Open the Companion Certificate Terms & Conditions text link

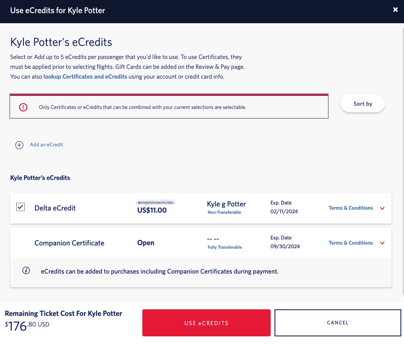tap(351, 243)
